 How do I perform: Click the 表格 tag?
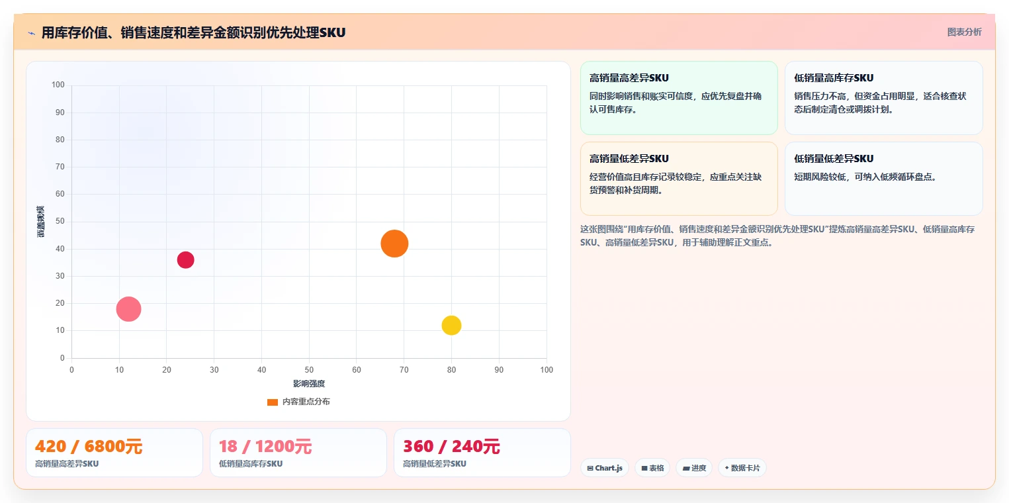652,468
